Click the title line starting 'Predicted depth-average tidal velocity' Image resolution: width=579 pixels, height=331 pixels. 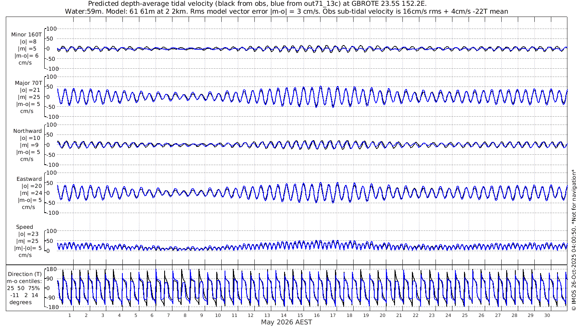coord(258,4)
